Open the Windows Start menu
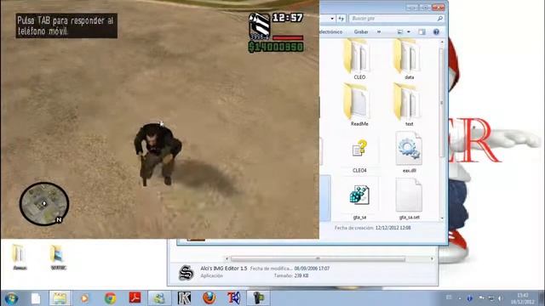 pos(11,298)
